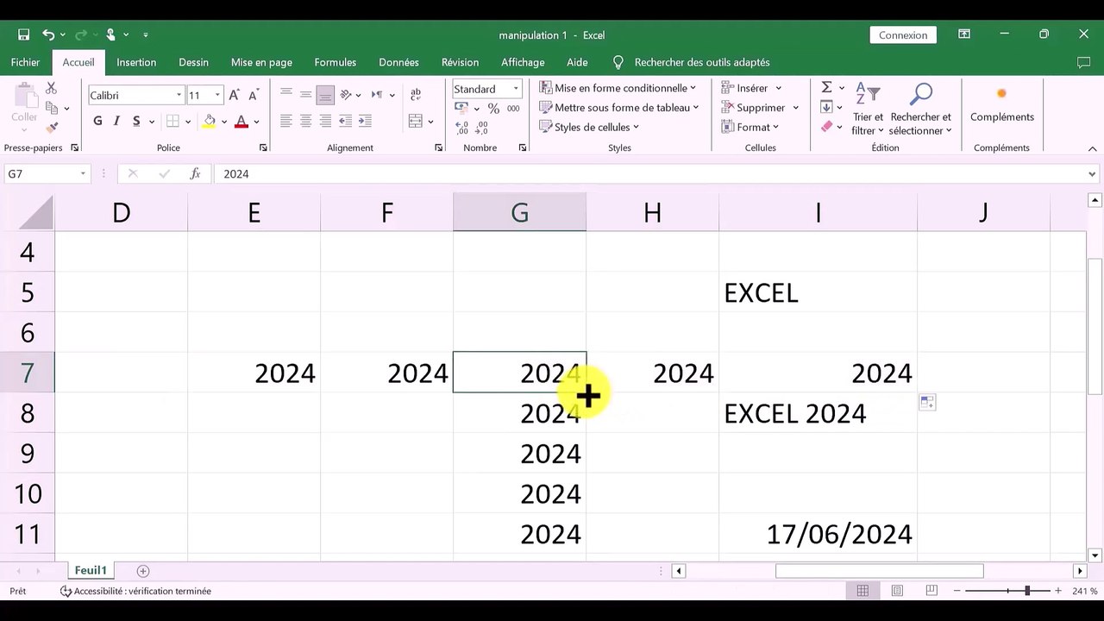This screenshot has height=621, width=1104.
Task: Switch to Normal view in status bar
Action: (x=862, y=591)
